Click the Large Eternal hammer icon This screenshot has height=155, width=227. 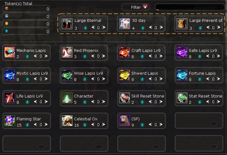coord(67,24)
